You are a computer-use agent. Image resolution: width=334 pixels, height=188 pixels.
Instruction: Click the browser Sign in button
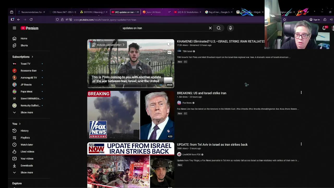[314, 20]
